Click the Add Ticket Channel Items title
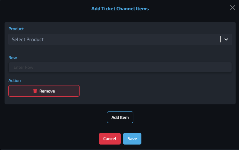Image resolution: width=239 pixels, height=150 pixels. point(120,9)
